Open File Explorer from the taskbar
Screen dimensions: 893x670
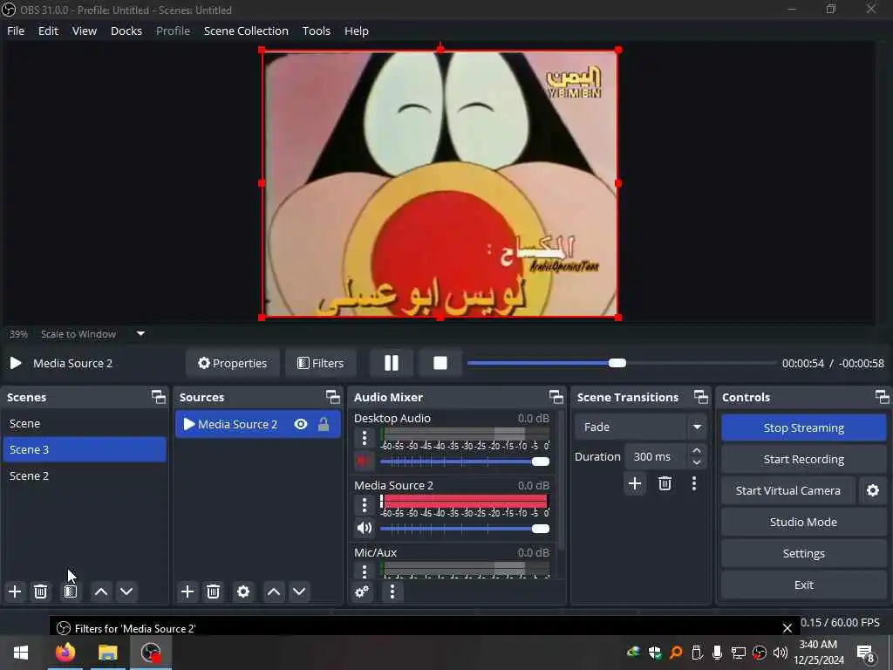click(x=107, y=653)
